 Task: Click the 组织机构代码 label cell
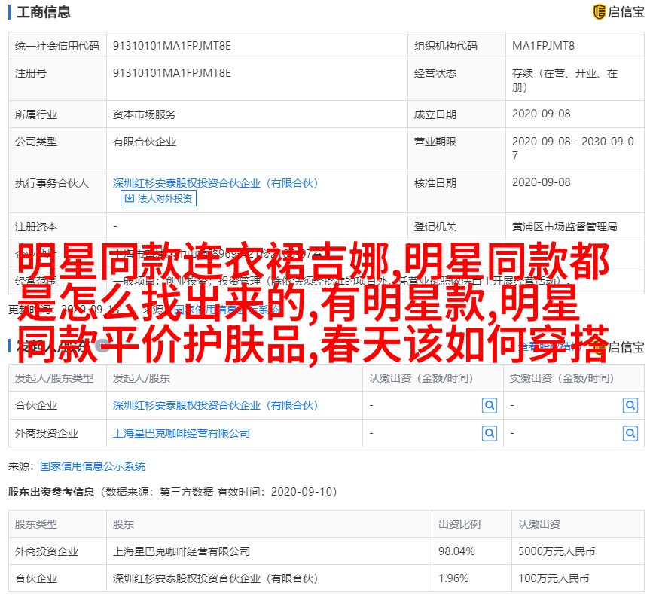click(456, 46)
